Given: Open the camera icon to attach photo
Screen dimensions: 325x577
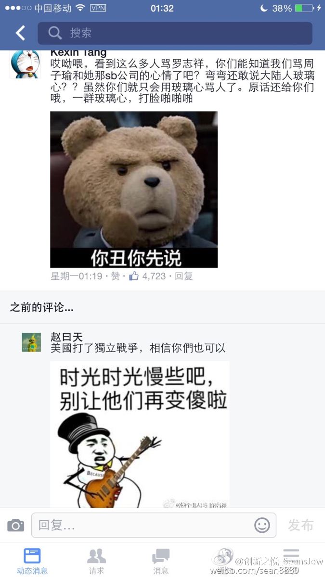Looking at the screenshot, I should (16, 525).
